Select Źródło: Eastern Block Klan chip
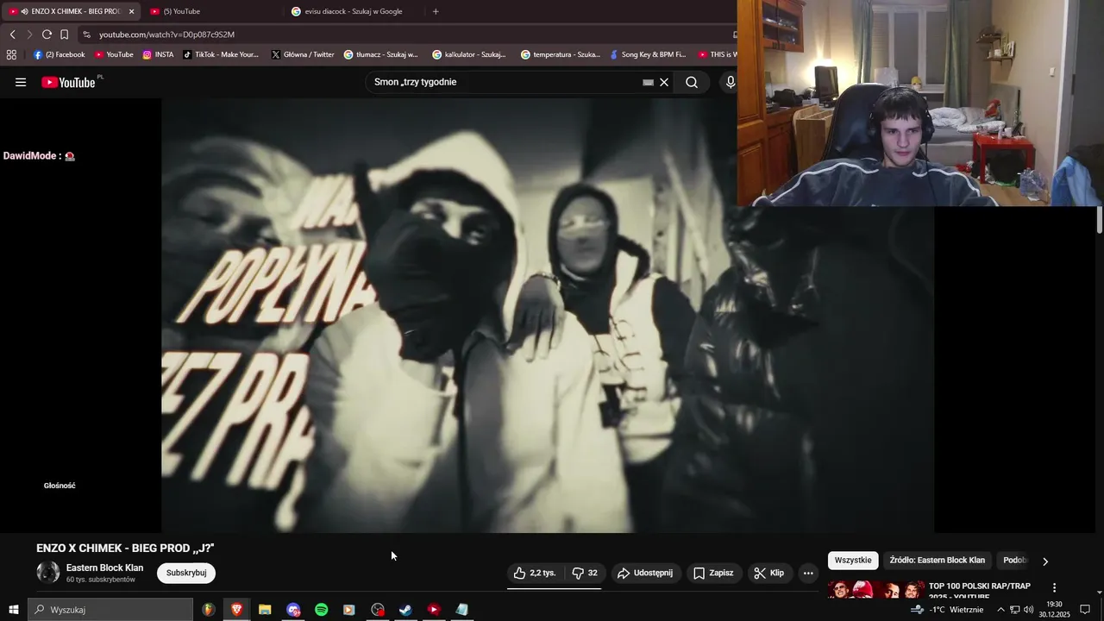The width and height of the screenshot is (1104, 621). tap(938, 561)
